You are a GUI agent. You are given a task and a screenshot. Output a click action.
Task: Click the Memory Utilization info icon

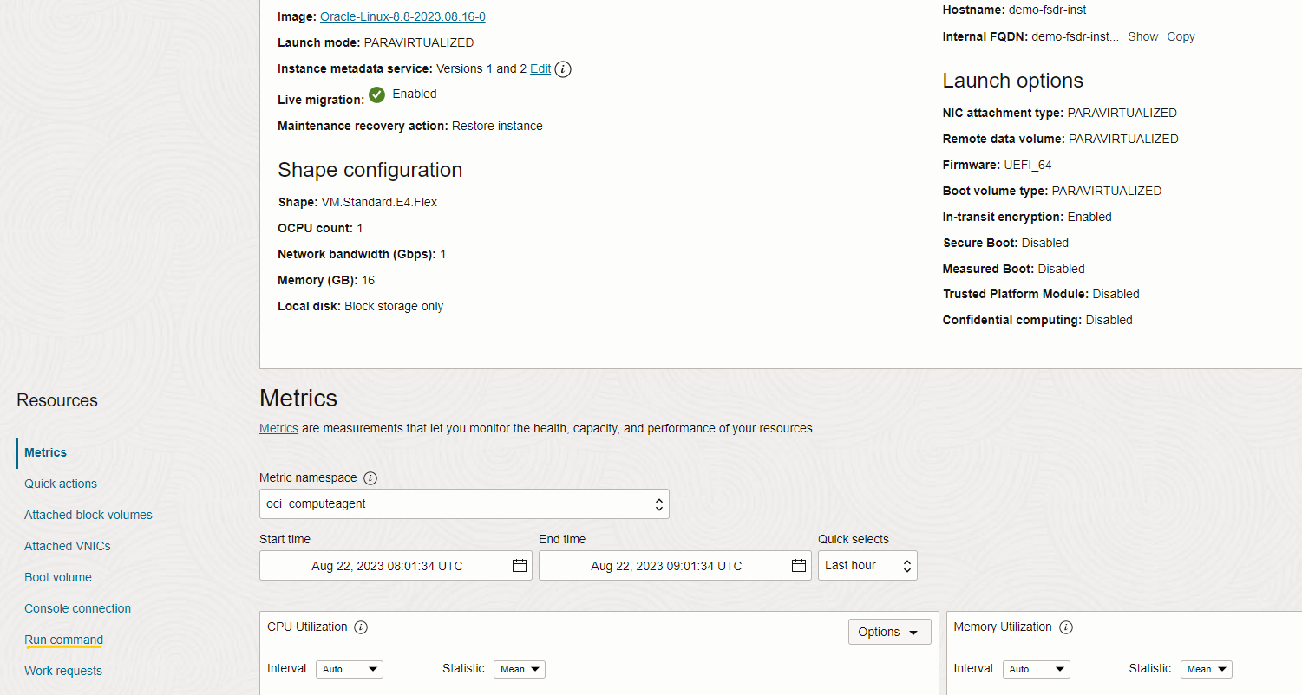coord(1065,627)
